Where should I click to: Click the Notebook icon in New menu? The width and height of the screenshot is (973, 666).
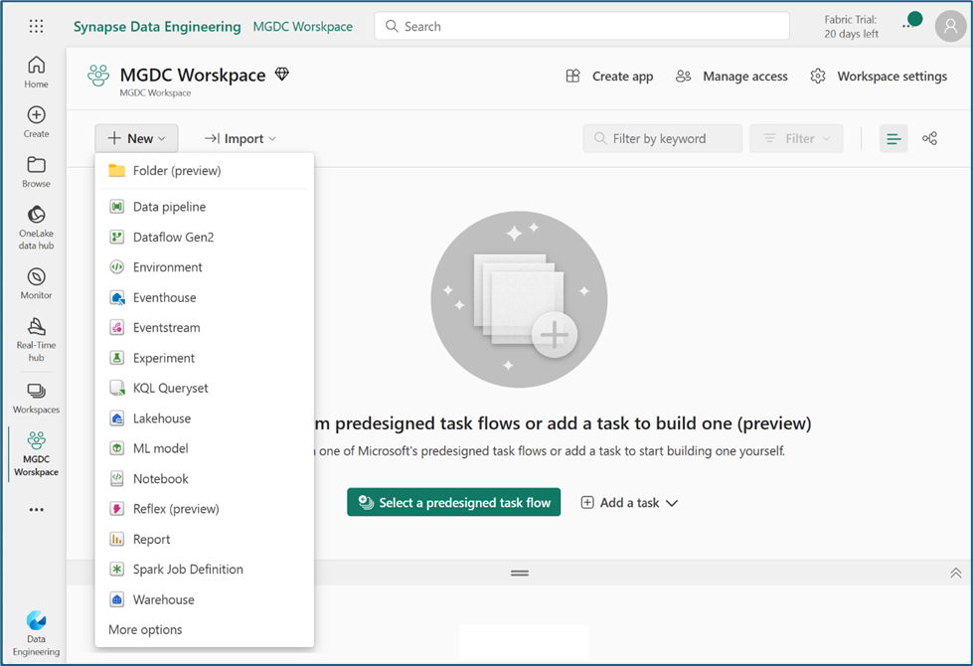point(116,478)
